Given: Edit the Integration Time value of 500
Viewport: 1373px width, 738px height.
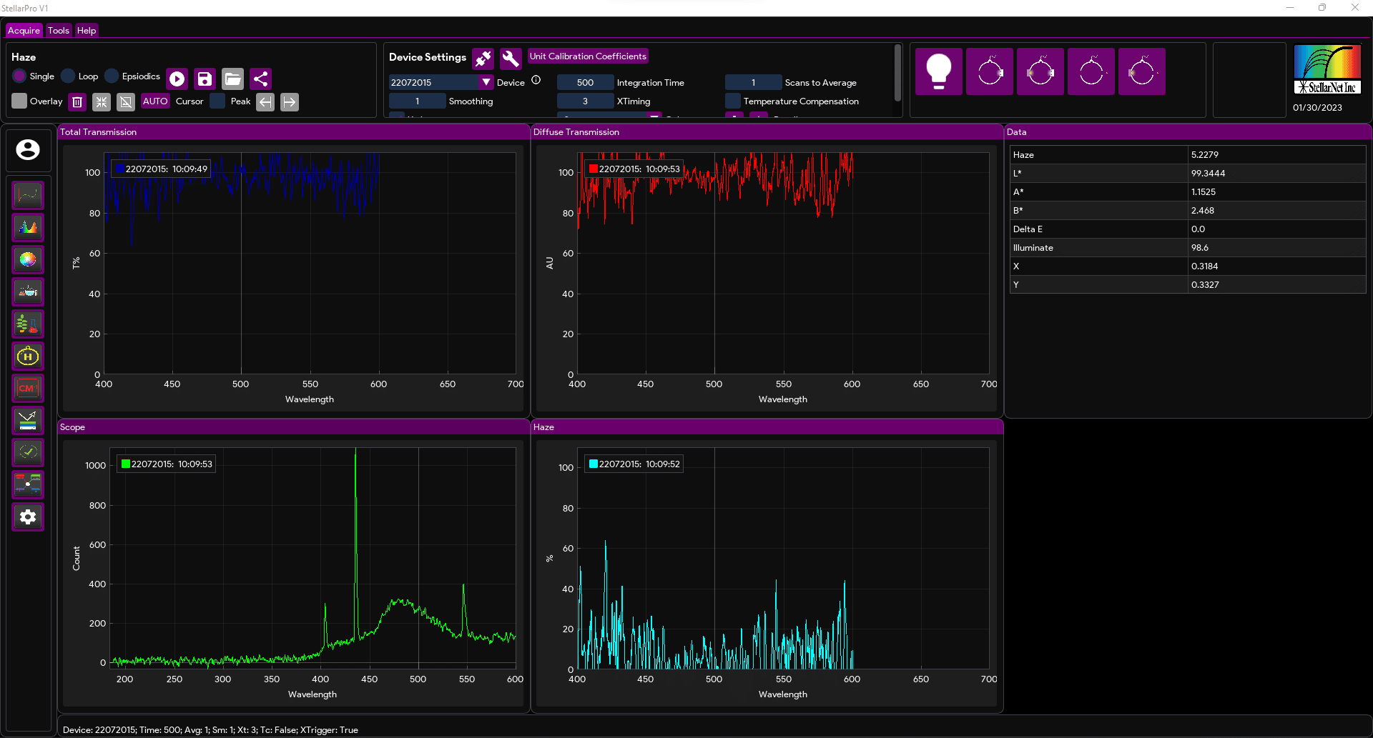Looking at the screenshot, I should (x=585, y=82).
